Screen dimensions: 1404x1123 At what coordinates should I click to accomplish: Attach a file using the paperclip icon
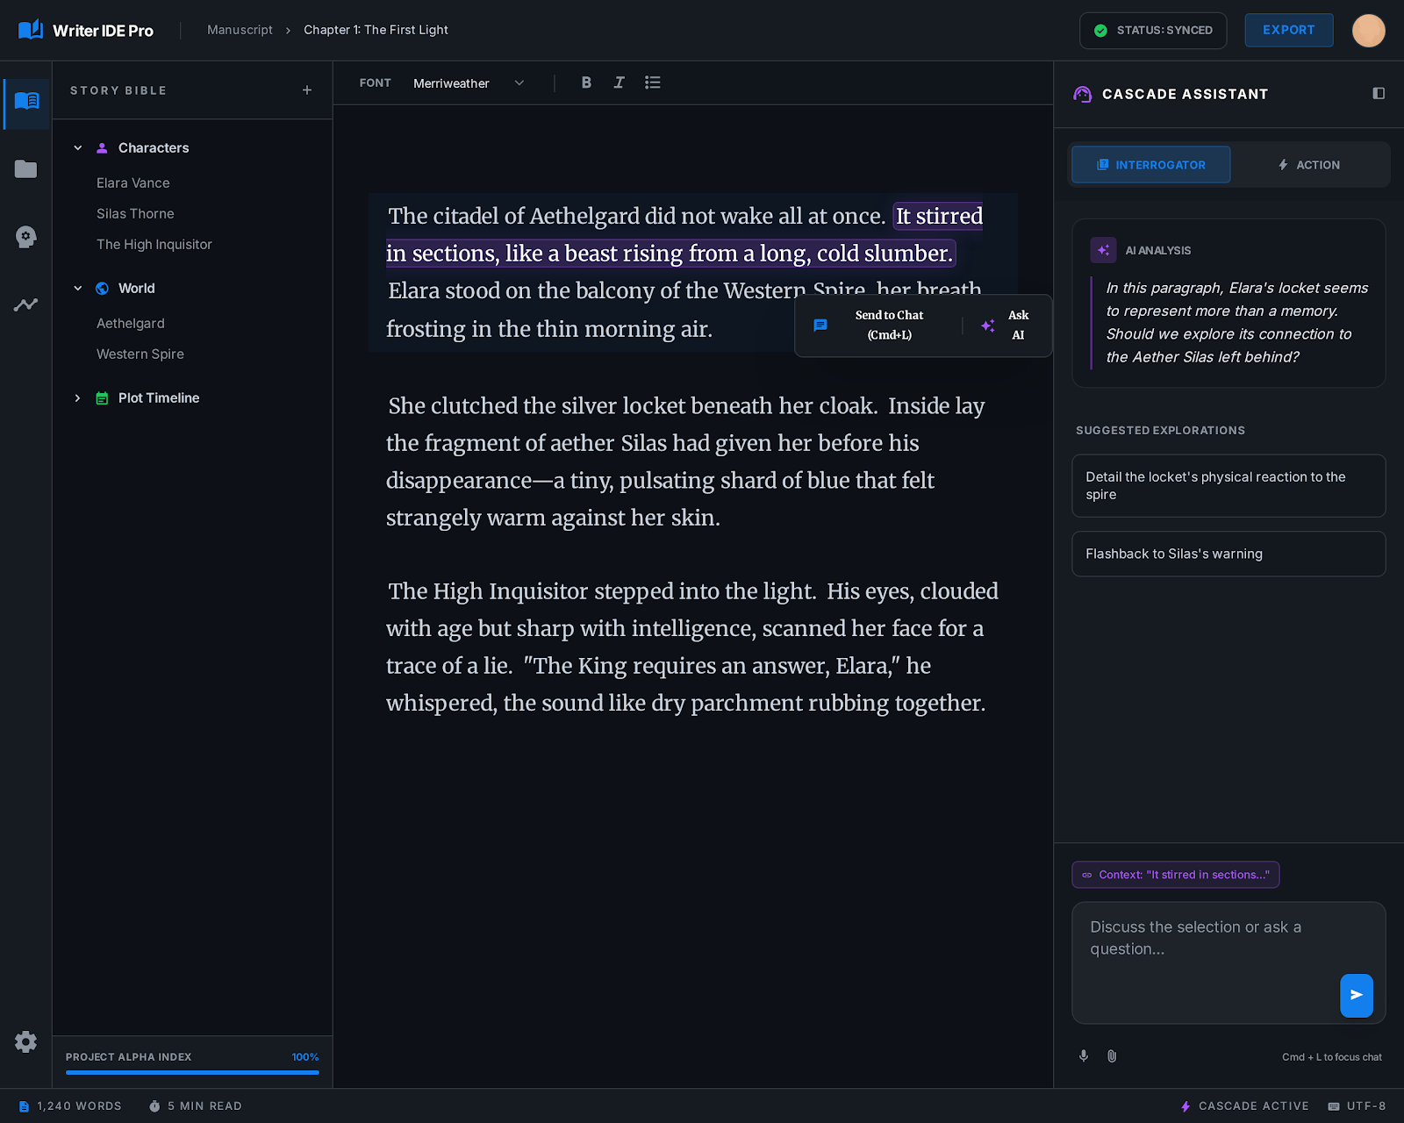click(x=1112, y=1056)
